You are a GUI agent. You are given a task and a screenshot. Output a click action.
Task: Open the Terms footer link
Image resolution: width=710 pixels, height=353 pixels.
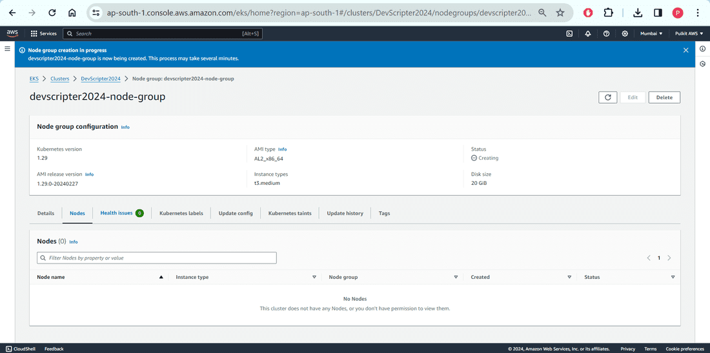tap(650, 349)
